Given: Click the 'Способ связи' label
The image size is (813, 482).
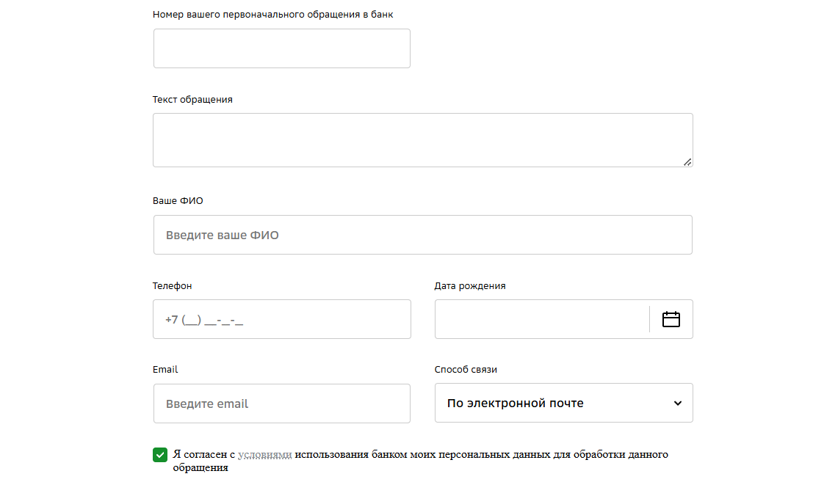Looking at the screenshot, I should tap(466, 370).
